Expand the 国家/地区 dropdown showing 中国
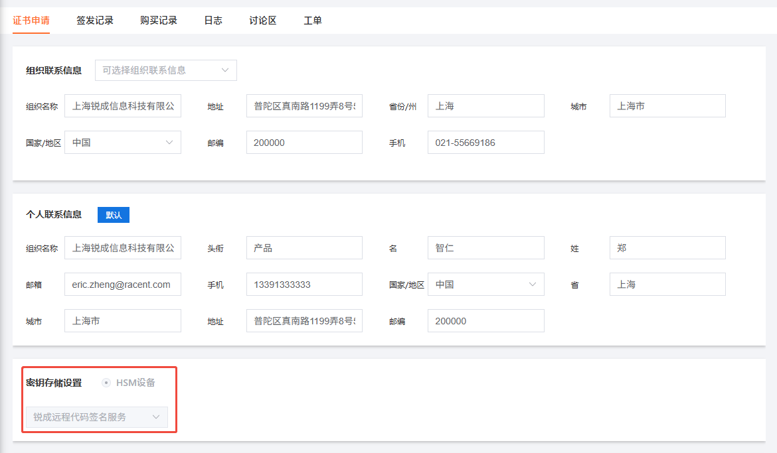Viewport: 777px width, 453px height. click(x=122, y=142)
